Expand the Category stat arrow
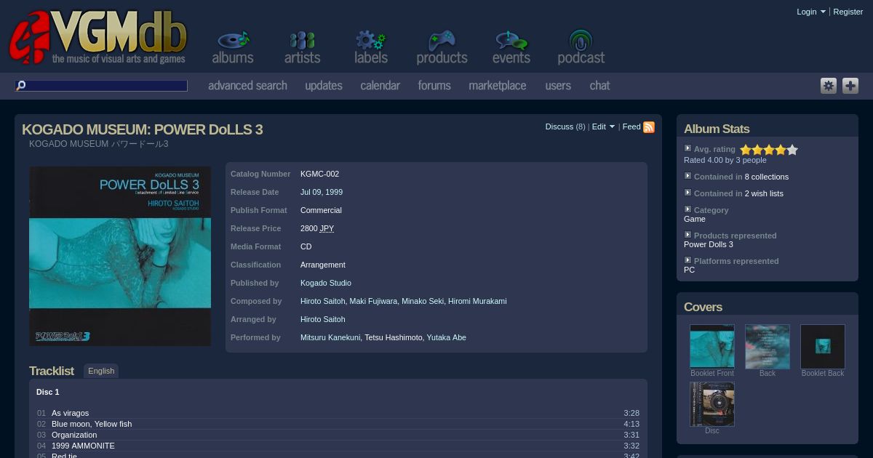The image size is (873, 458). [687, 209]
